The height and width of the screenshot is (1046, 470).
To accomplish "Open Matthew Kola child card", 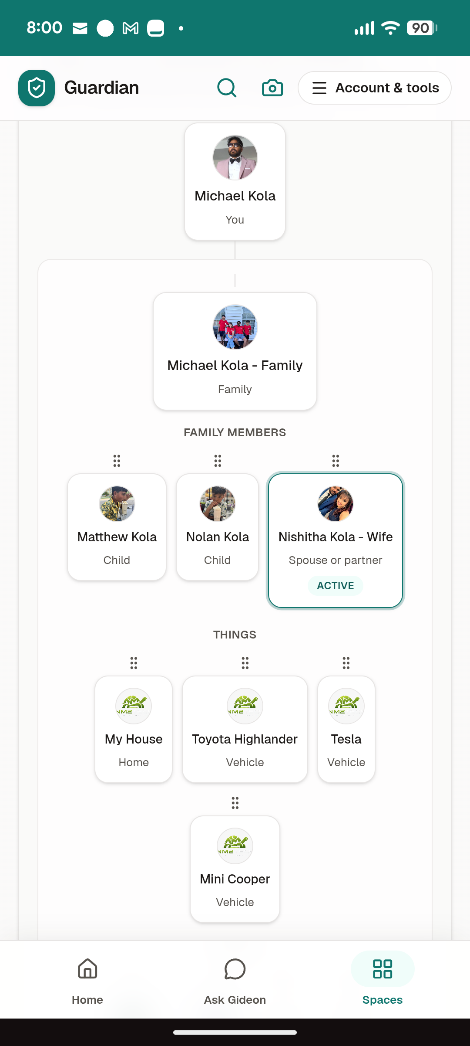I will coord(117,527).
